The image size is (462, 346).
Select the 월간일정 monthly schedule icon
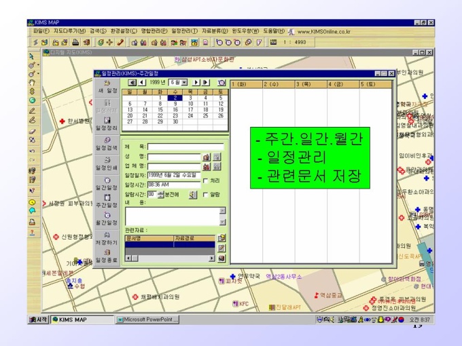point(107,216)
